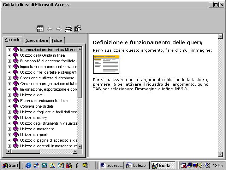Launch Internet Explorer from quick launch
The height and width of the screenshot is (170, 226).
[28, 165]
